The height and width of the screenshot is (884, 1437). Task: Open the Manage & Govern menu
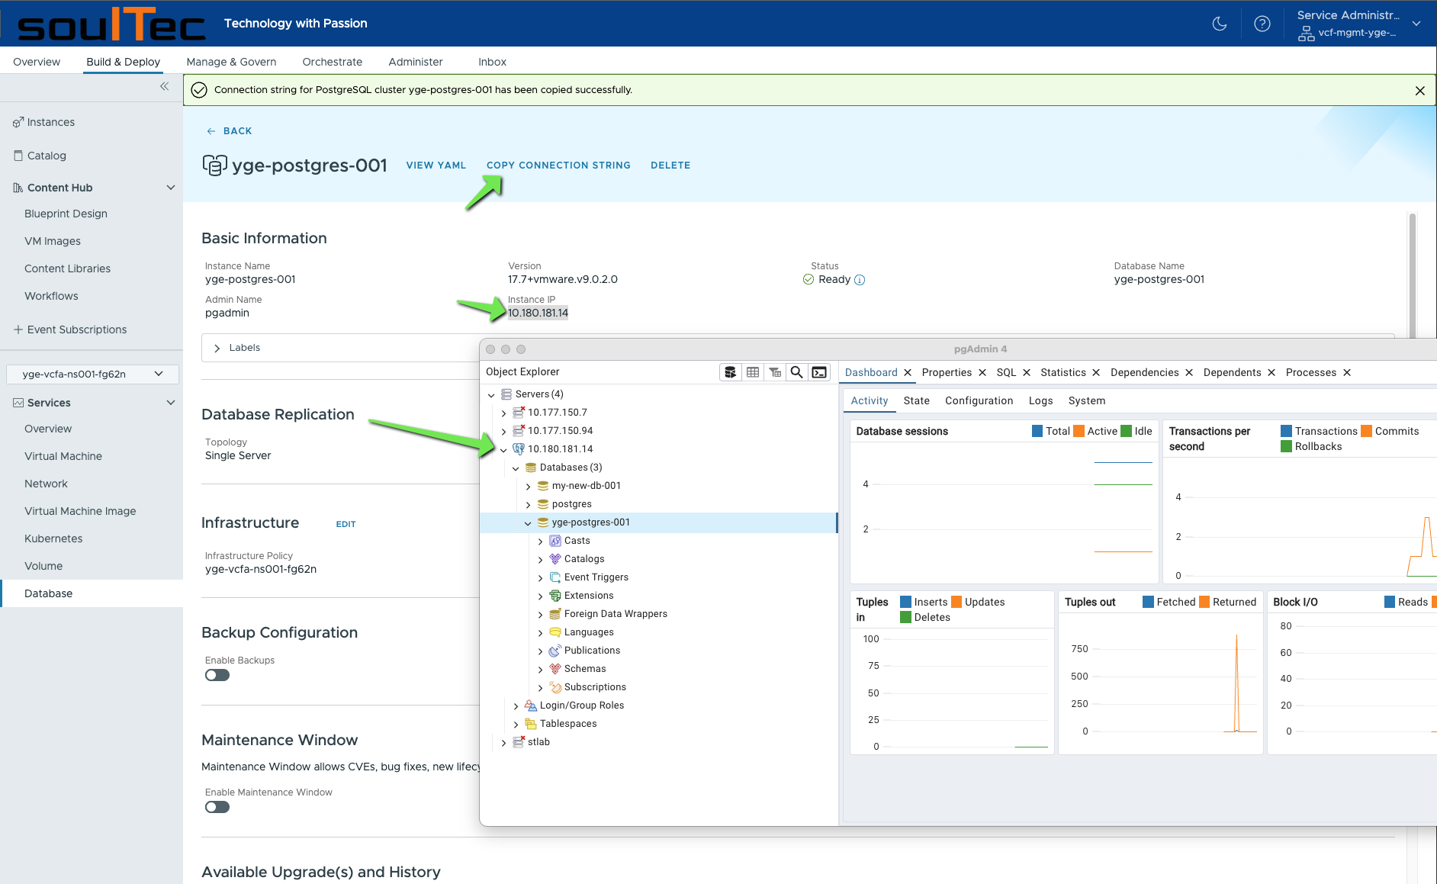coord(231,62)
